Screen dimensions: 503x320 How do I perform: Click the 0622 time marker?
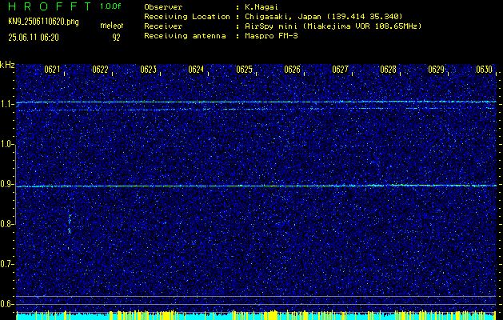[100, 70]
